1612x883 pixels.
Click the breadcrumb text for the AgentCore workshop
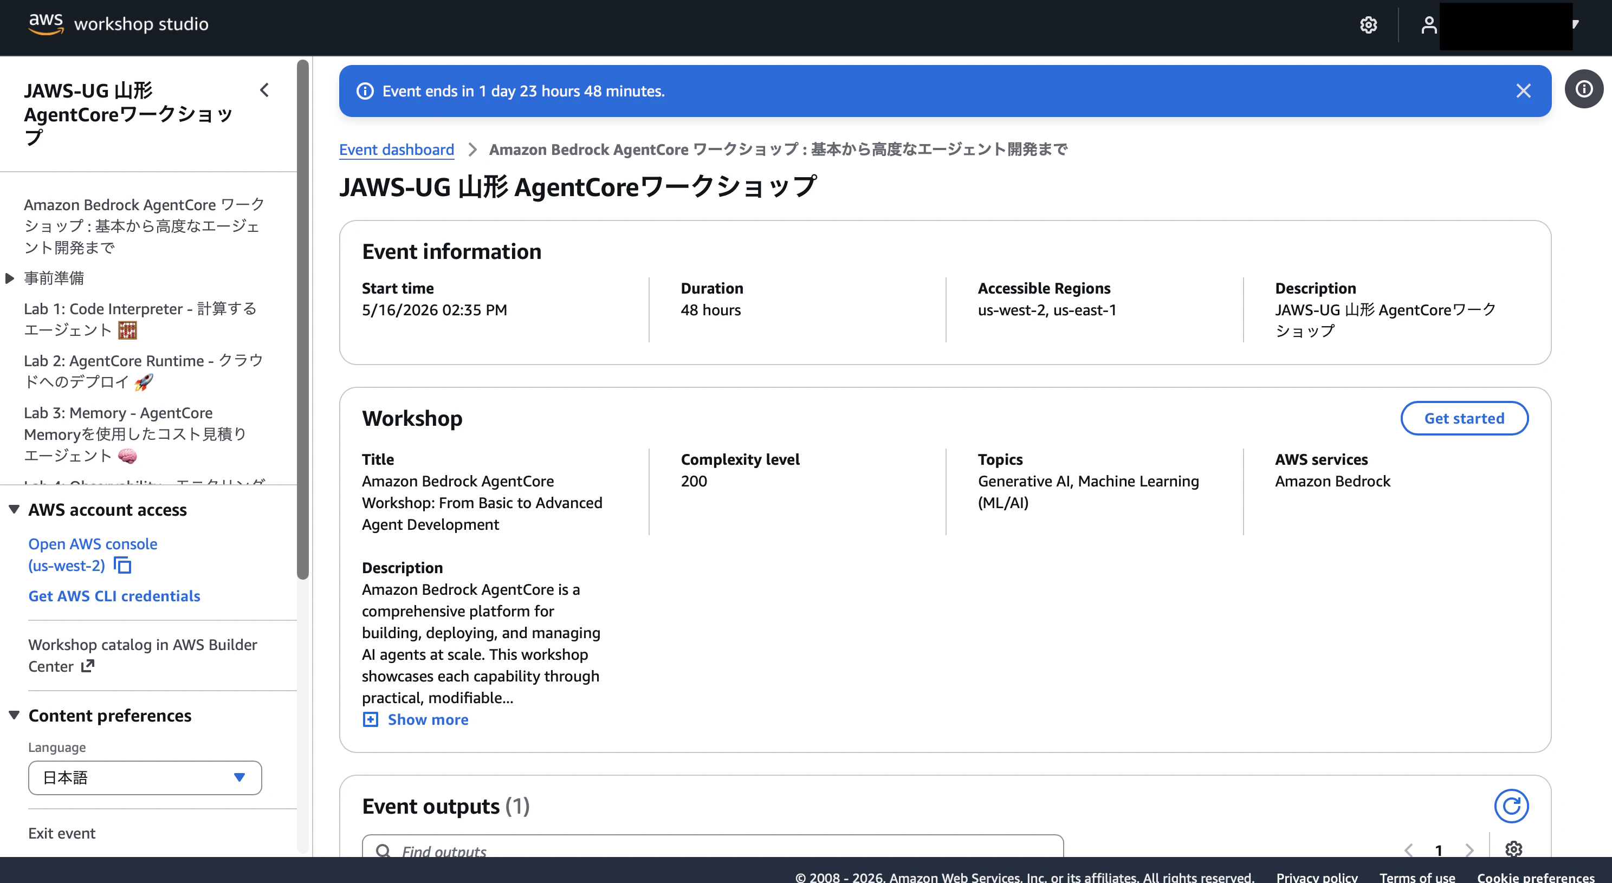(x=778, y=150)
